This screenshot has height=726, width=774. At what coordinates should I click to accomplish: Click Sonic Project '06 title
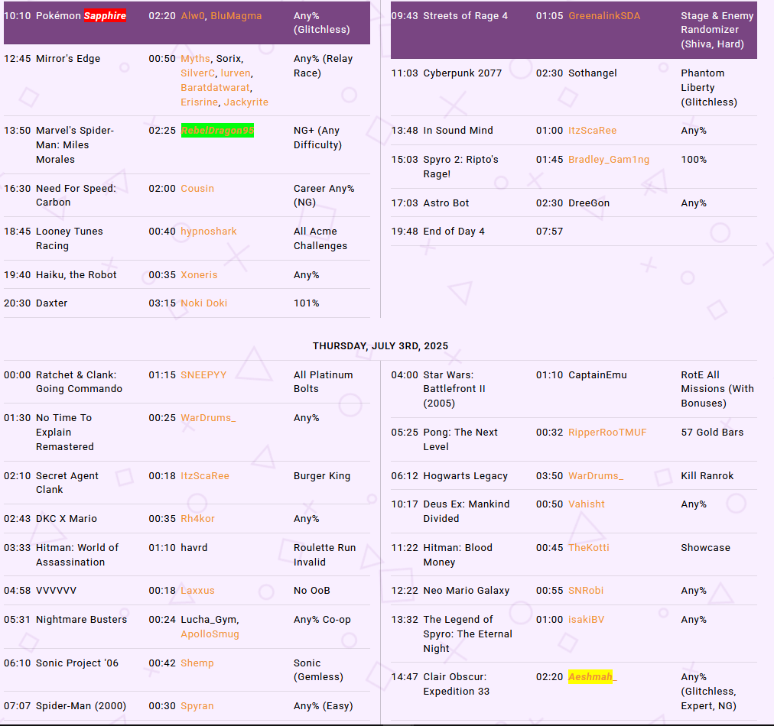(x=77, y=663)
